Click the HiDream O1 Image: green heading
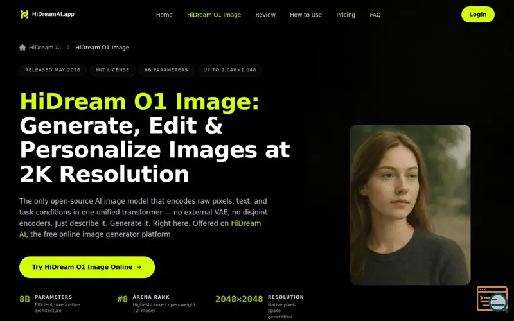The width and height of the screenshot is (514, 321). coord(139,101)
